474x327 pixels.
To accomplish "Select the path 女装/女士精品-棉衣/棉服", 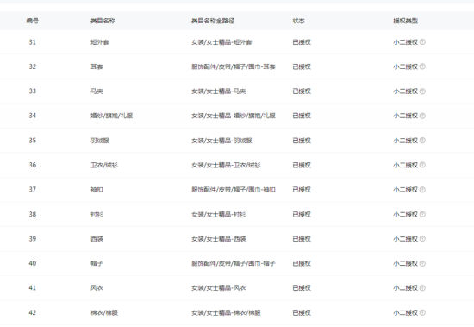I will click(226, 313).
